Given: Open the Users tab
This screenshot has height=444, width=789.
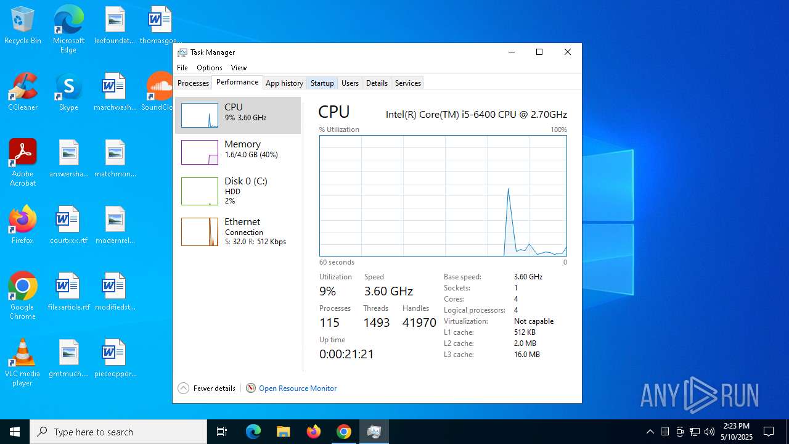Looking at the screenshot, I should pyautogui.click(x=350, y=83).
